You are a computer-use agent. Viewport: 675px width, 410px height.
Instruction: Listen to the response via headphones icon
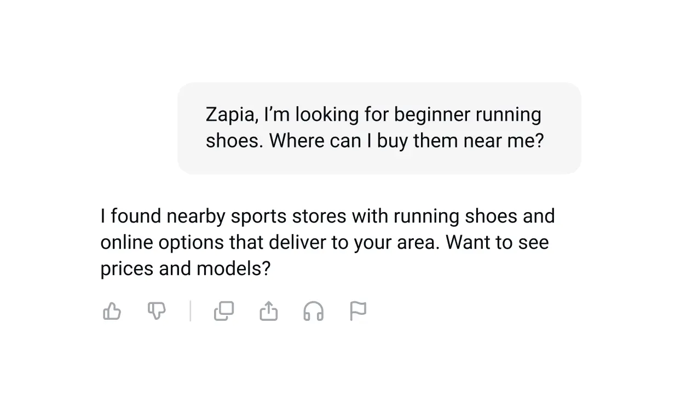[313, 311]
